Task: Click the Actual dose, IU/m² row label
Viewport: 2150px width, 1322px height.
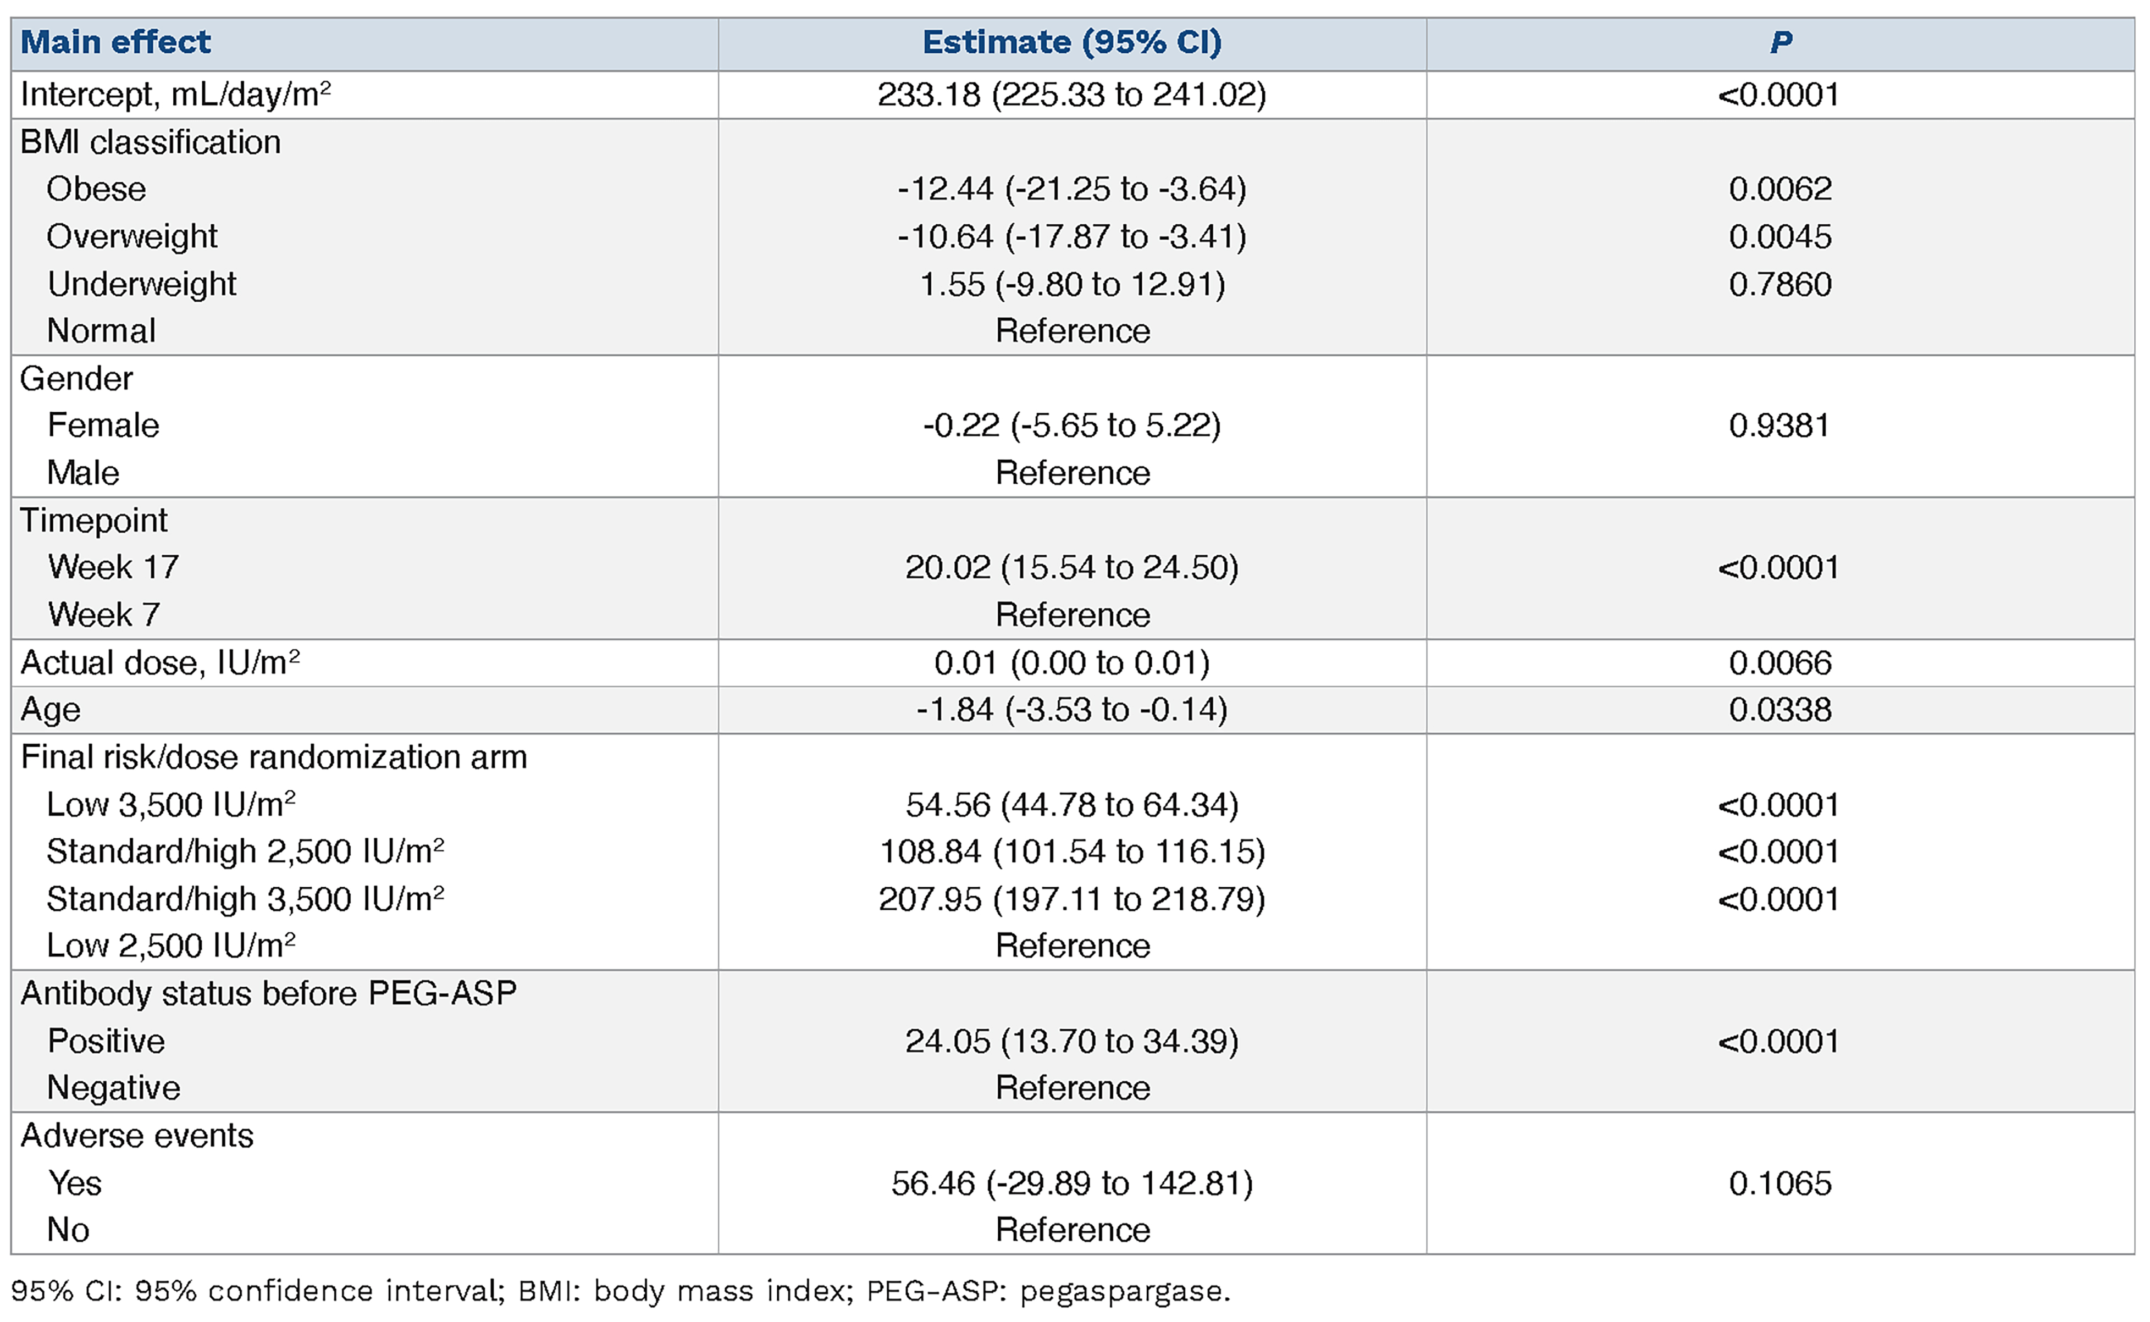Action: click(x=160, y=663)
